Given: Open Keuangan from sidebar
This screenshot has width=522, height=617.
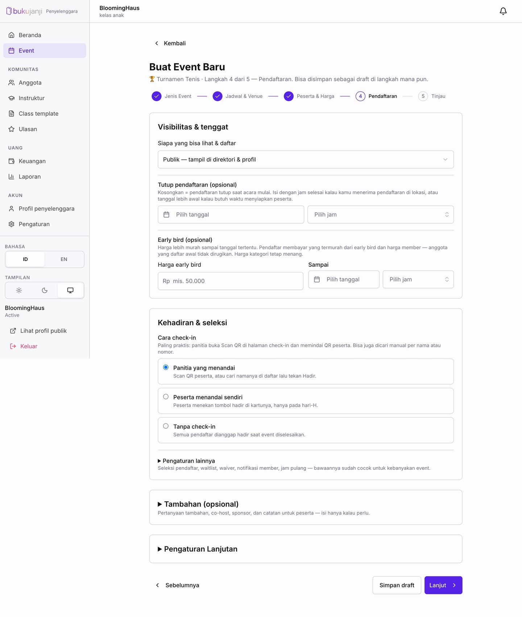Looking at the screenshot, I should click(x=45, y=161).
